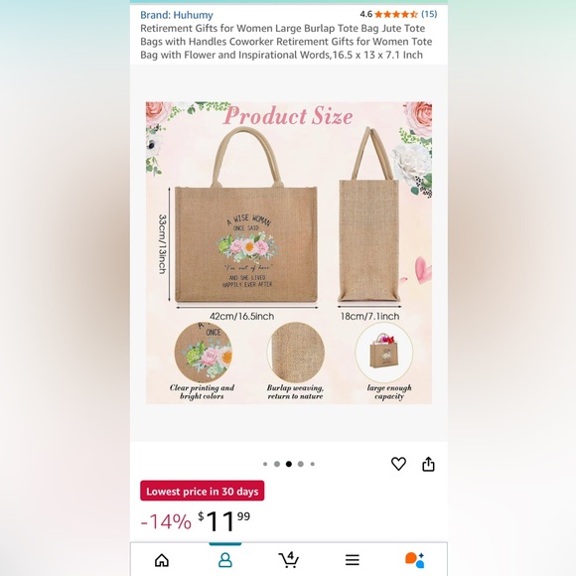Select the first image carousel dot

point(265,464)
